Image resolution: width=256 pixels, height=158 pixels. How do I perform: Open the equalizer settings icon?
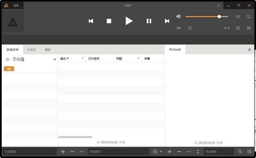(x=238, y=17)
